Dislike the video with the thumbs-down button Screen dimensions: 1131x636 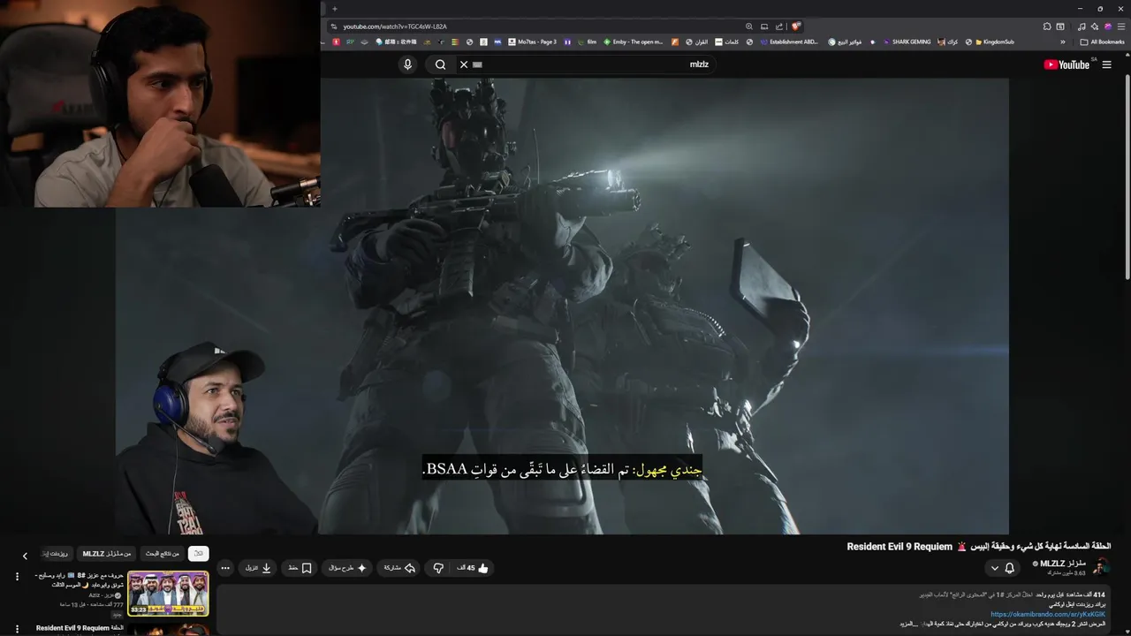(x=438, y=568)
